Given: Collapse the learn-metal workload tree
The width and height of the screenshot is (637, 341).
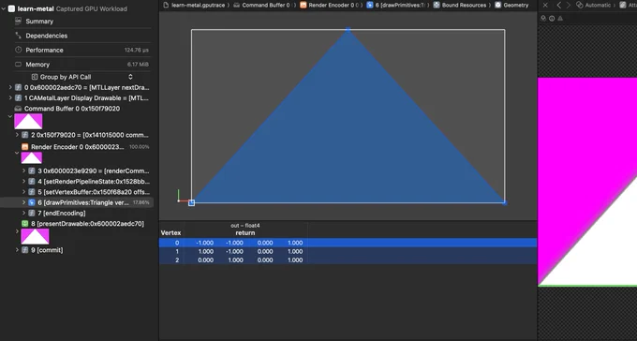Looking at the screenshot, I should click(x=4, y=8).
